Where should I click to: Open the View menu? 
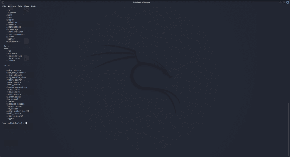(x=27, y=6)
